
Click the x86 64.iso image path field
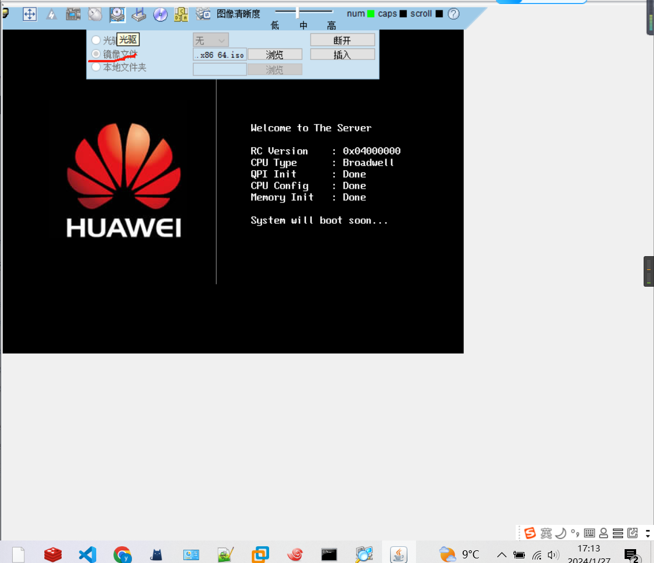click(220, 55)
